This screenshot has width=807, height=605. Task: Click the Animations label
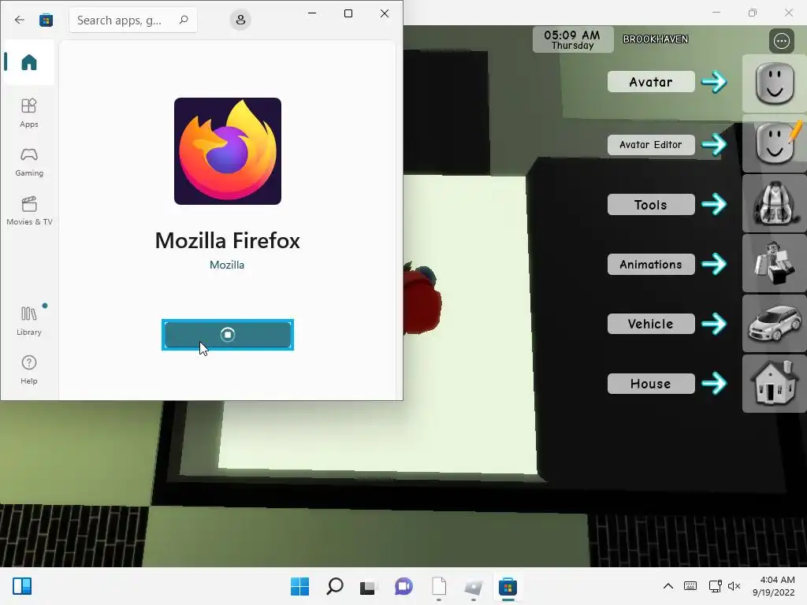click(651, 265)
